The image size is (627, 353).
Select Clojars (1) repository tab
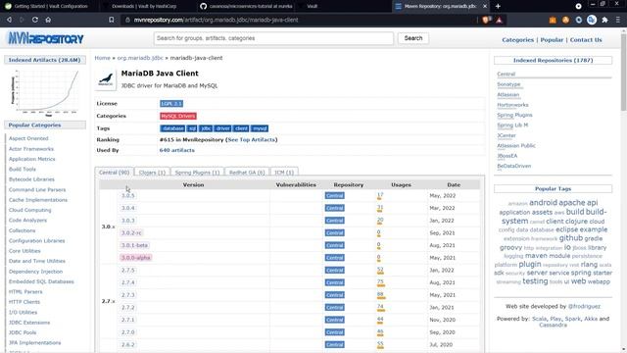152,173
